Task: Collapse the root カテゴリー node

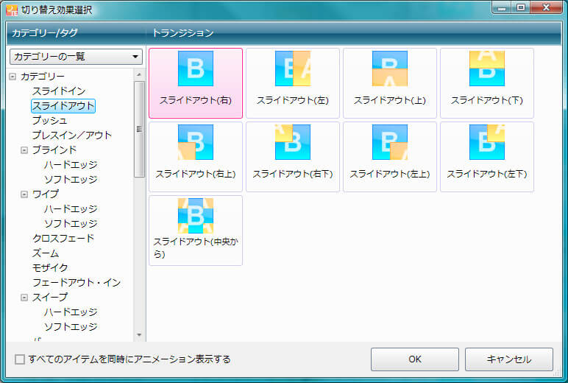Action: (x=13, y=77)
